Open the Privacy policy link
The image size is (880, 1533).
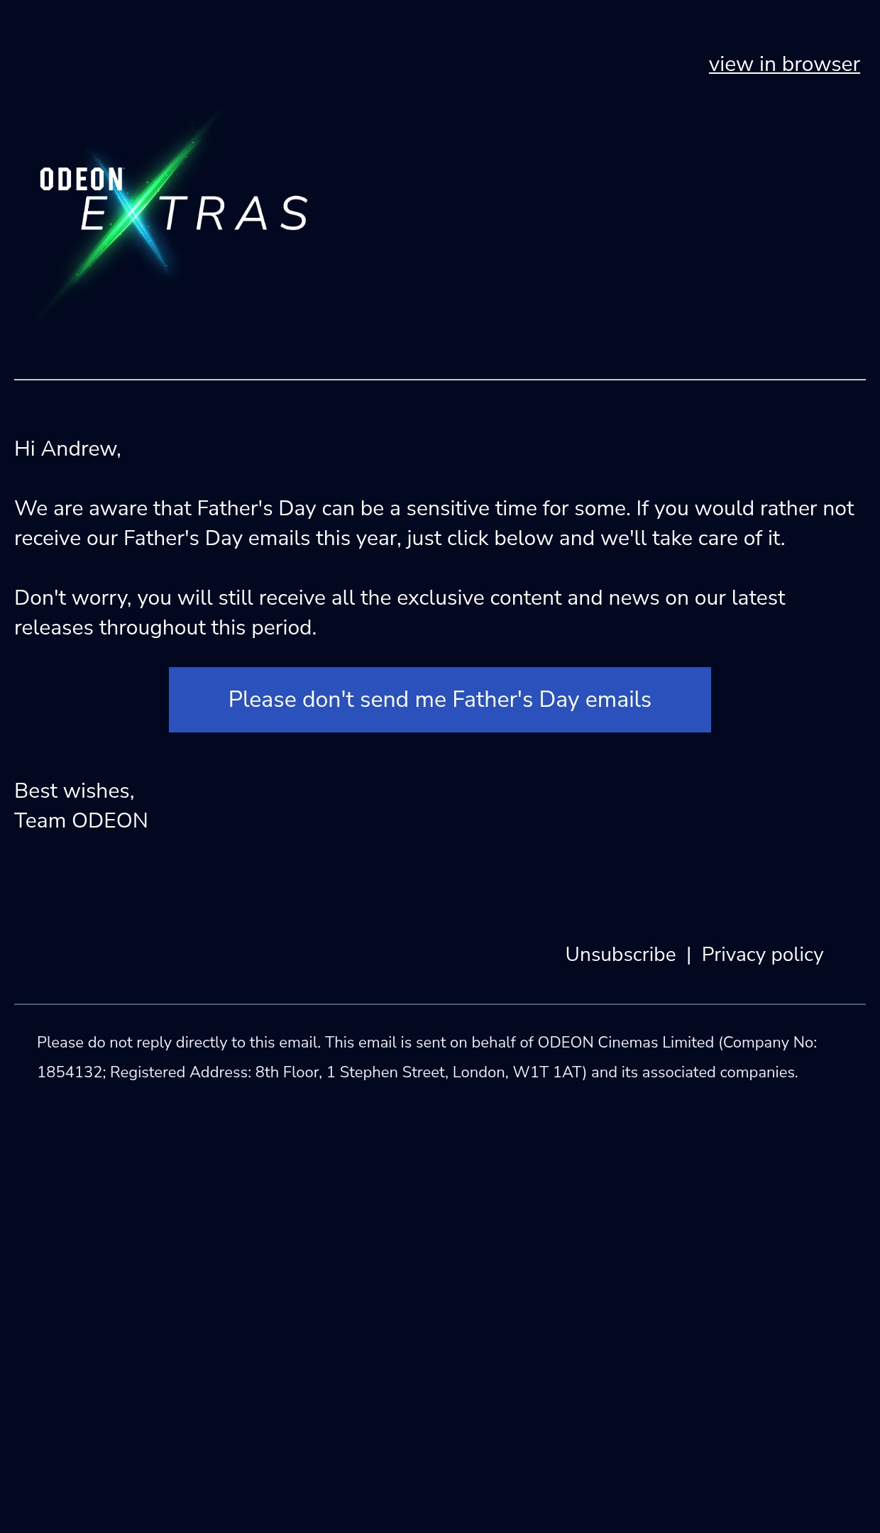762,955
